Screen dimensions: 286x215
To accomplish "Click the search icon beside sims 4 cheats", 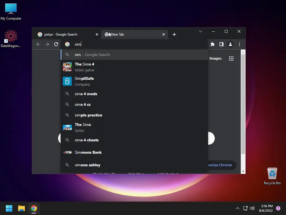I will 67,140.
